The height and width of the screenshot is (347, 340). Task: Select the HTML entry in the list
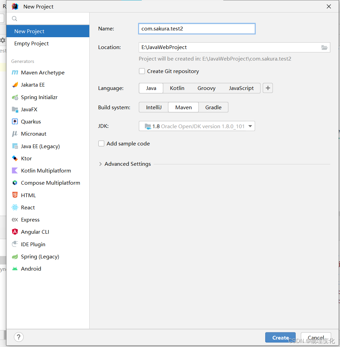[x=48, y=195]
